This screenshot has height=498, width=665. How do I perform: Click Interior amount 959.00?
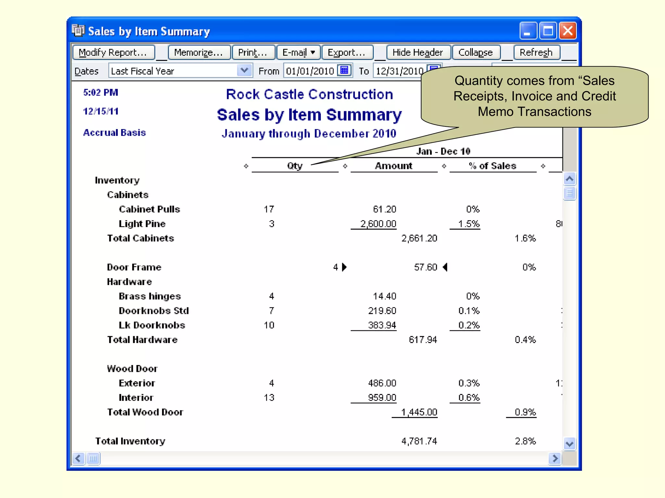382,398
